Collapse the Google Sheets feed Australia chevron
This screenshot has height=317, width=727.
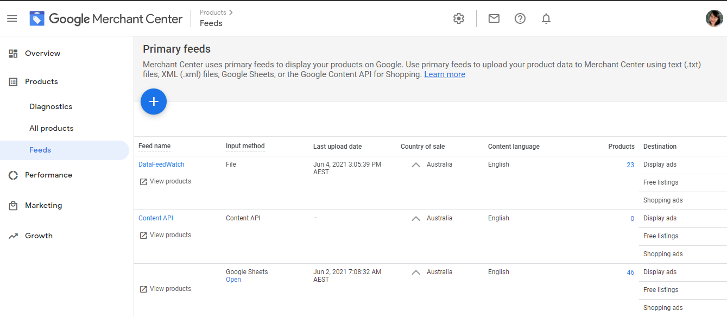(416, 272)
